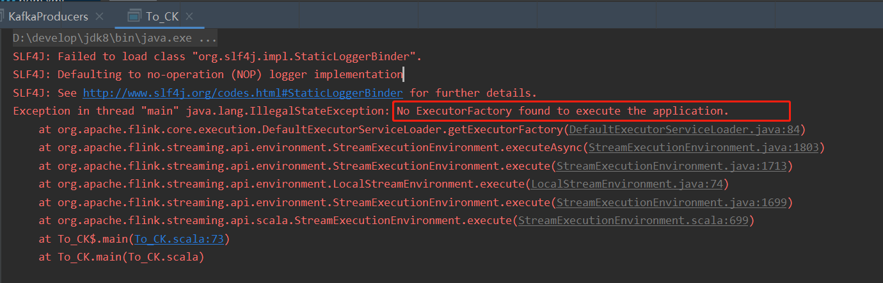This screenshot has width=883, height=283.
Task: Jump to StreamExecutionEnvironment.java:1803
Action: (x=703, y=148)
